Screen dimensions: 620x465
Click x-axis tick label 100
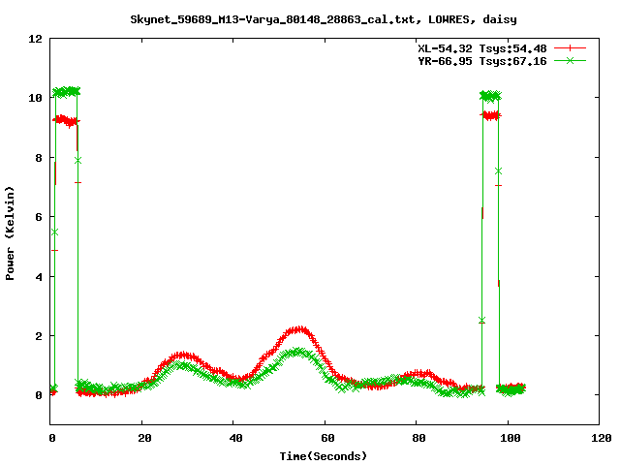(511, 438)
